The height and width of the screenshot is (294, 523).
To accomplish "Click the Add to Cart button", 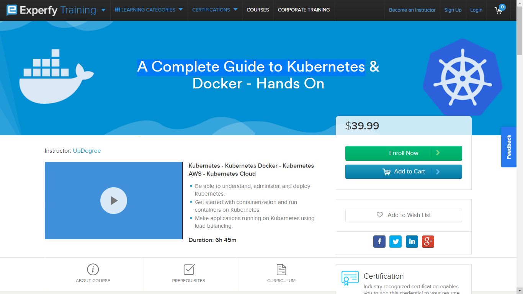I will (x=404, y=171).
